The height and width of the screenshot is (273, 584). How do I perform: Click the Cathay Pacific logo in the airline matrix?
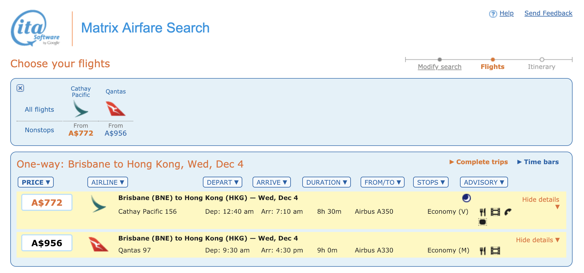click(81, 109)
